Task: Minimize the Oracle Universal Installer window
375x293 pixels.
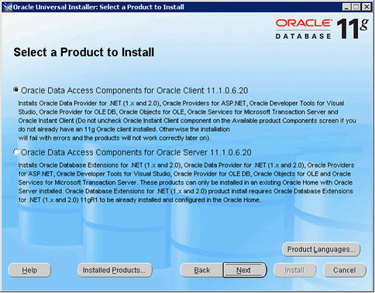Action: tap(347, 7)
